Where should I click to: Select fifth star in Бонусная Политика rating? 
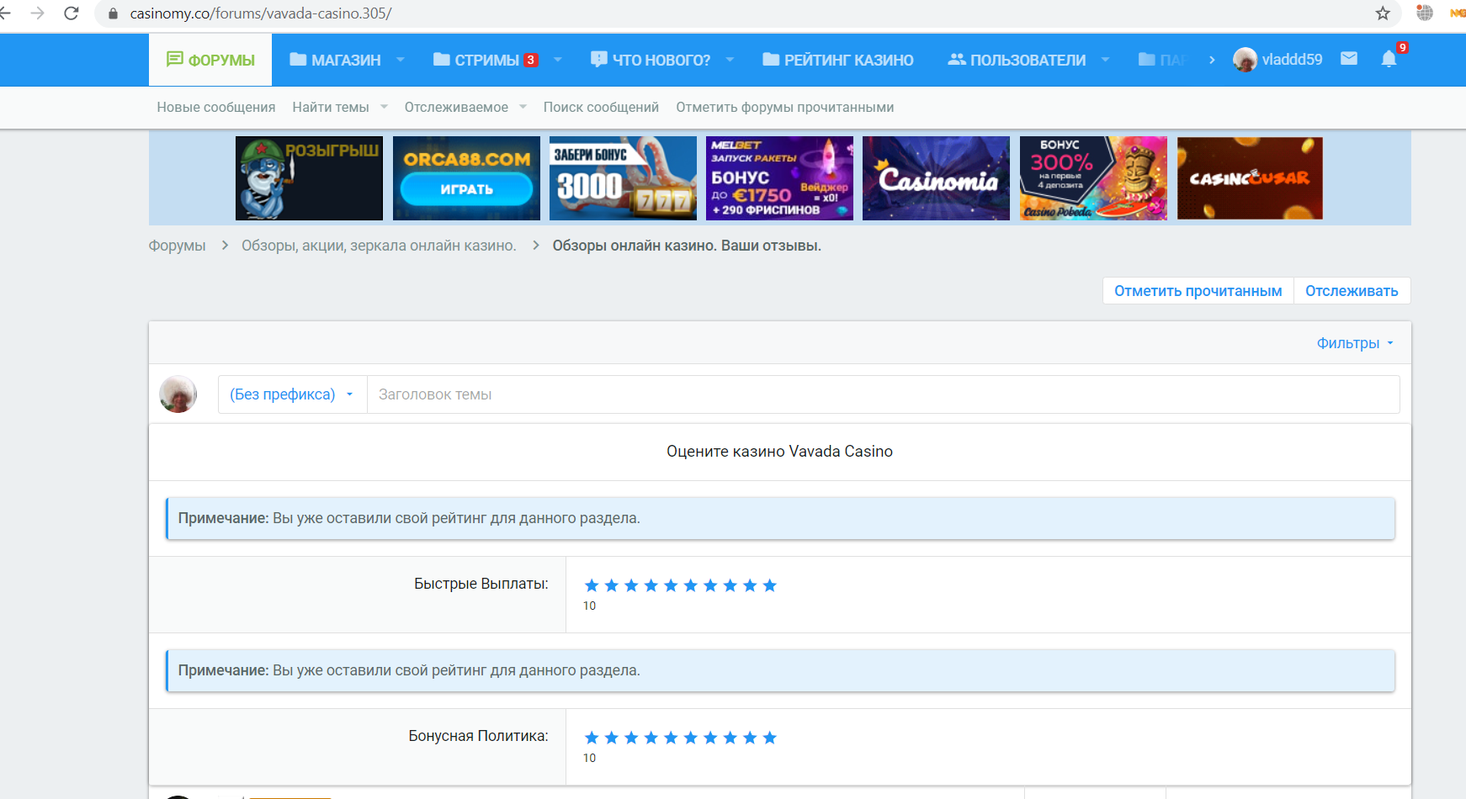tap(671, 738)
